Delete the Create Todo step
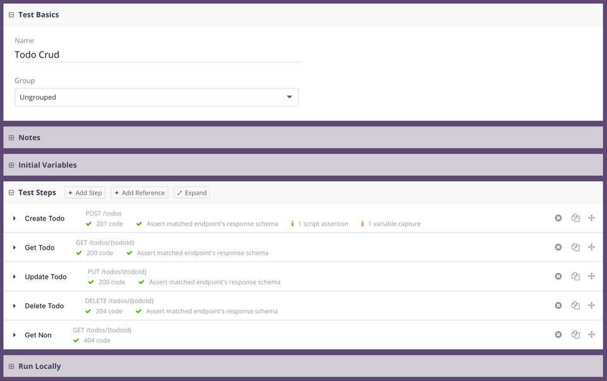This screenshot has width=607, height=381. pyautogui.click(x=558, y=218)
